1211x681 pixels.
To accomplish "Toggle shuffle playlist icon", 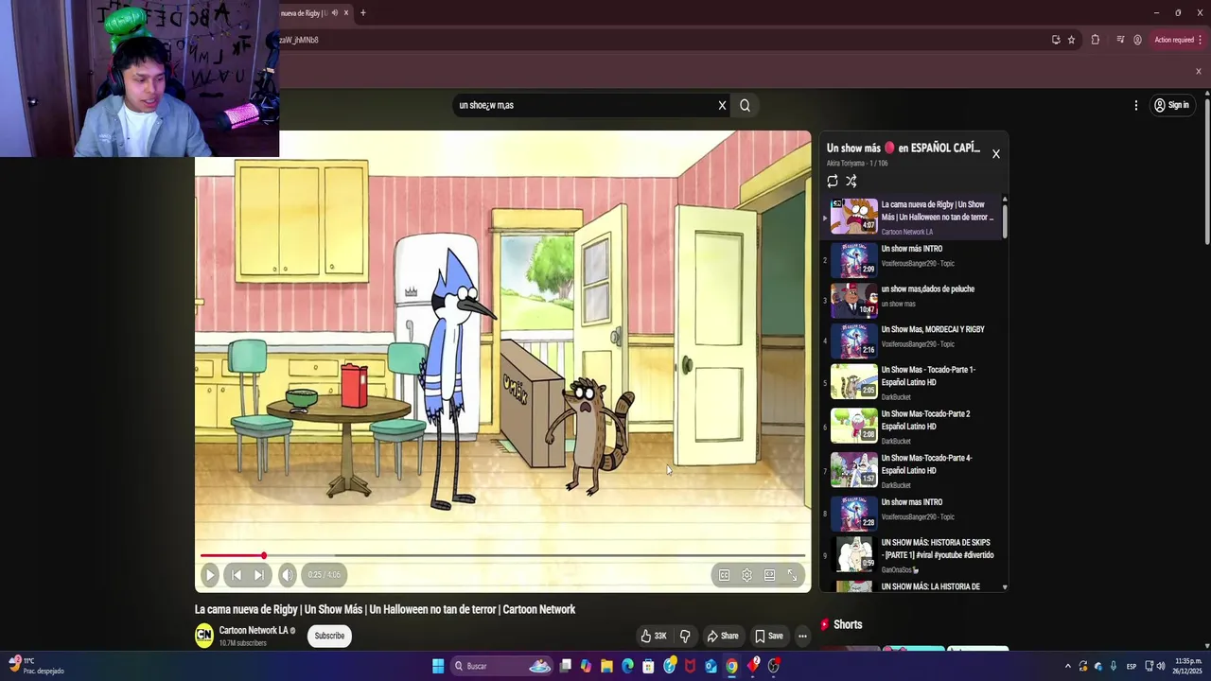I will coord(851,181).
